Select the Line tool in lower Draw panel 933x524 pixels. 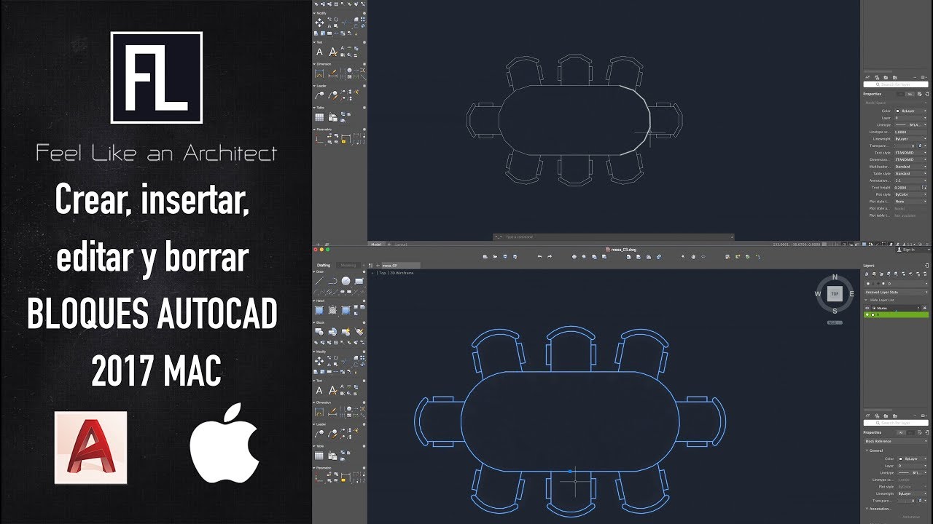tap(319, 281)
